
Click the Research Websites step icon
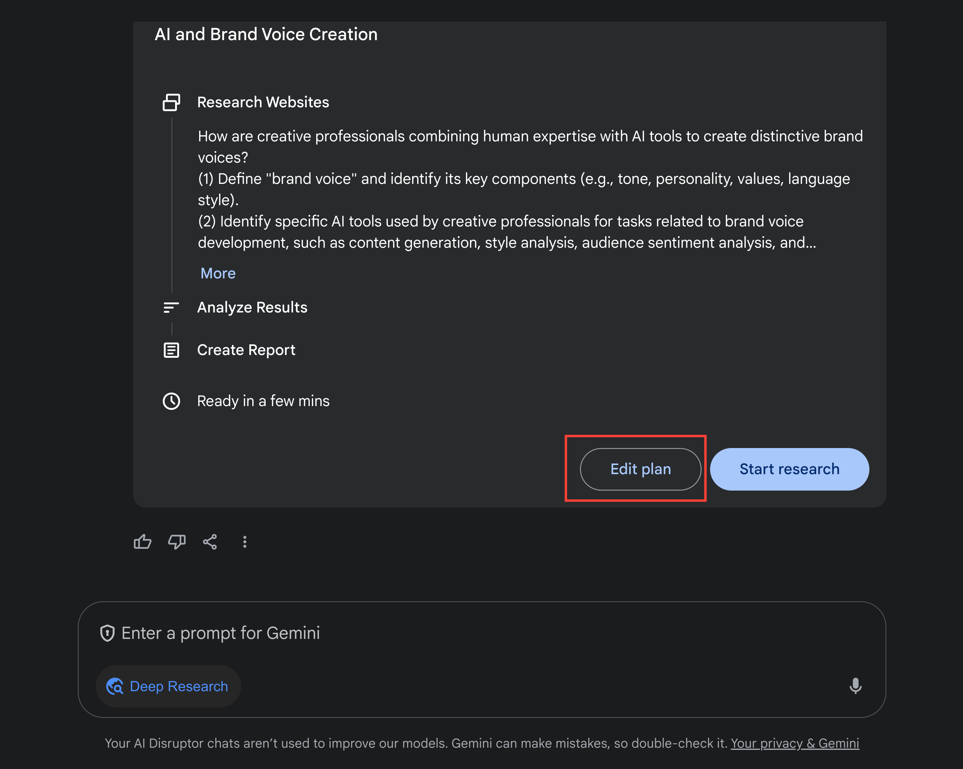(x=171, y=102)
